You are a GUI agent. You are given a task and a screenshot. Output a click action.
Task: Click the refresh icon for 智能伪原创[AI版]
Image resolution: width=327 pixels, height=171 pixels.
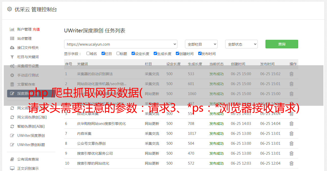click(12, 126)
